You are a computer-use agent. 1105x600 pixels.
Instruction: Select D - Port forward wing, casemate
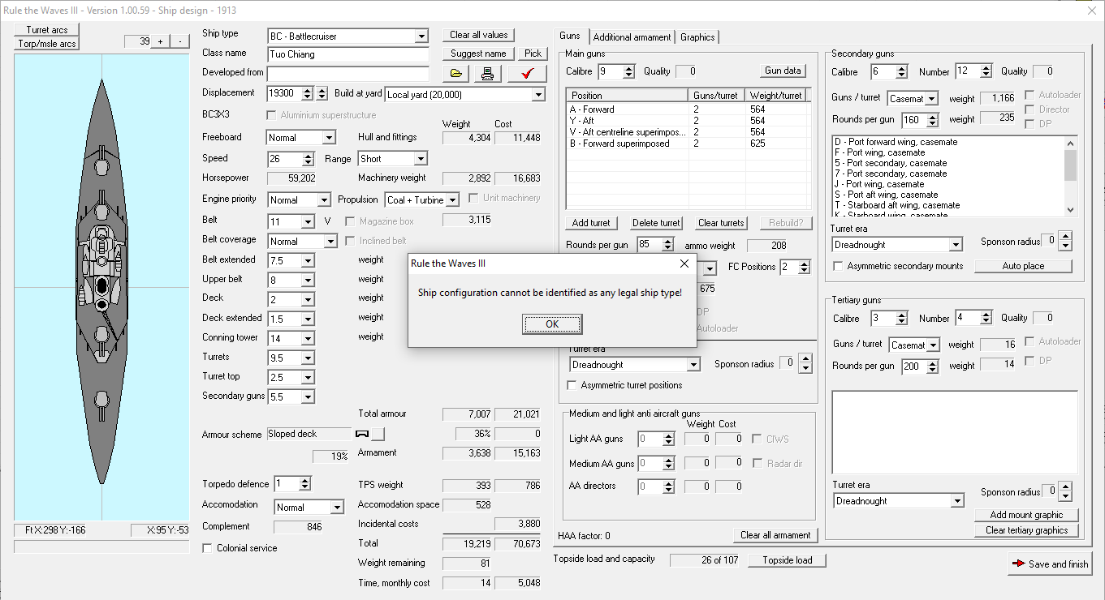(895, 142)
